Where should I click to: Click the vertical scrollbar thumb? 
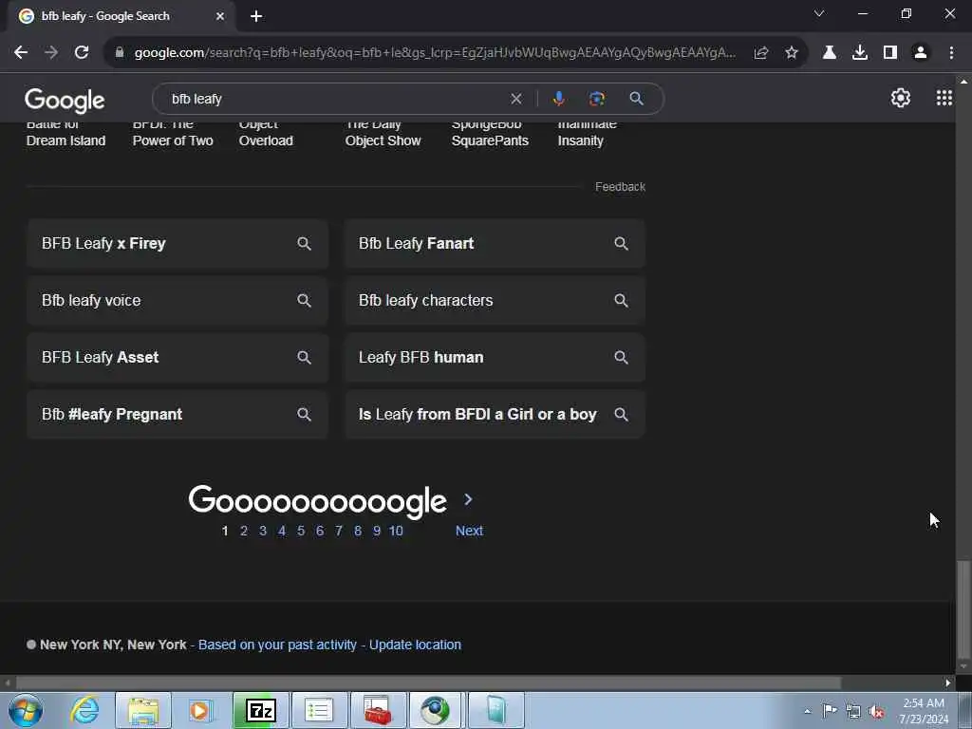pos(963,609)
